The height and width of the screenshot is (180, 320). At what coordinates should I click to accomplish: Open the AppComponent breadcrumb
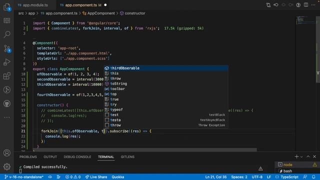(x=99, y=13)
